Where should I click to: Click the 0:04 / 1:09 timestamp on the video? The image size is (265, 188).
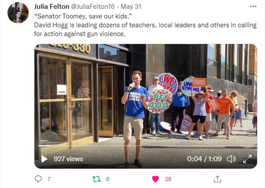(204, 159)
